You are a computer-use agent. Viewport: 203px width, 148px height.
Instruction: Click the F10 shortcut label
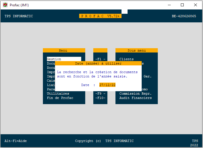click(100, 98)
